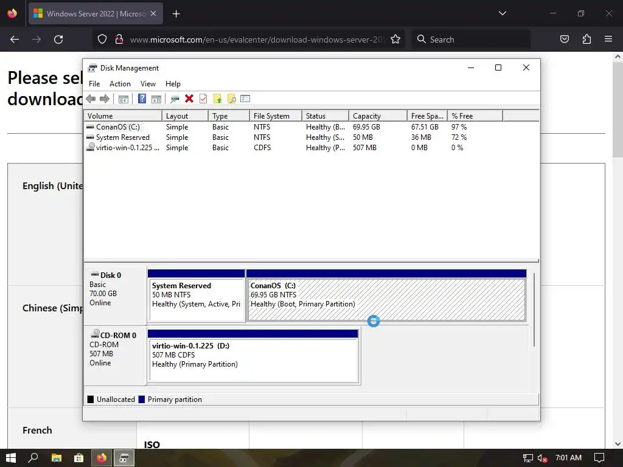
Task: Select ConanOS (C:) partition block on Disk 0
Action: click(386, 296)
